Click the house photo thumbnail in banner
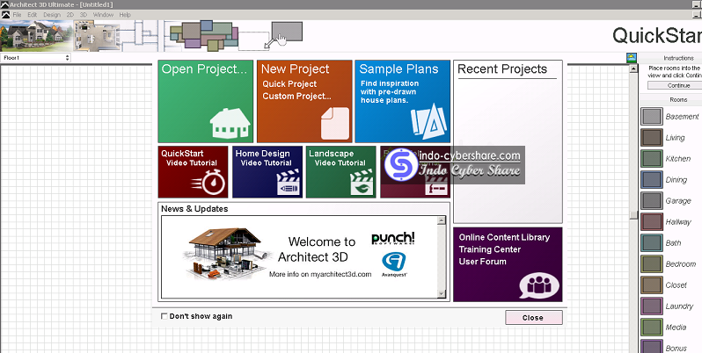 (x=36, y=36)
